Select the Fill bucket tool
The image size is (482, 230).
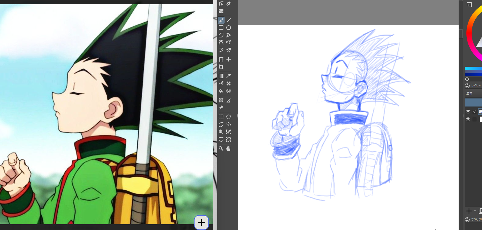coord(221,91)
